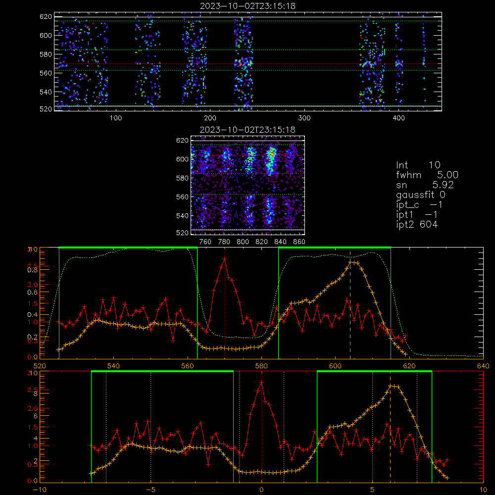Click the timestamp title above the middle image

click(248, 130)
